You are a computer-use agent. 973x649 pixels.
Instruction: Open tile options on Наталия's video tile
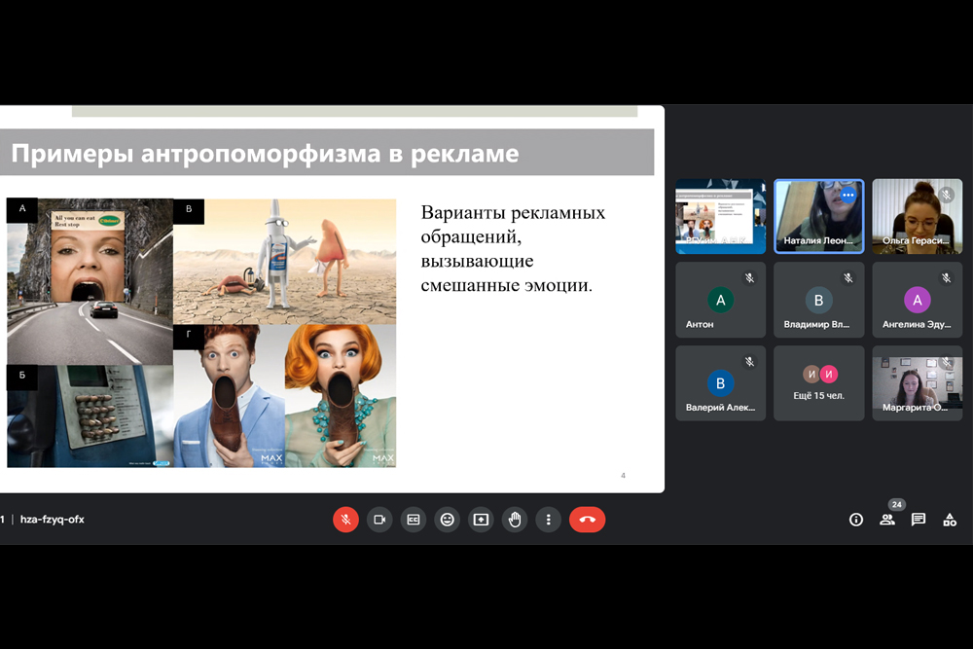847,195
